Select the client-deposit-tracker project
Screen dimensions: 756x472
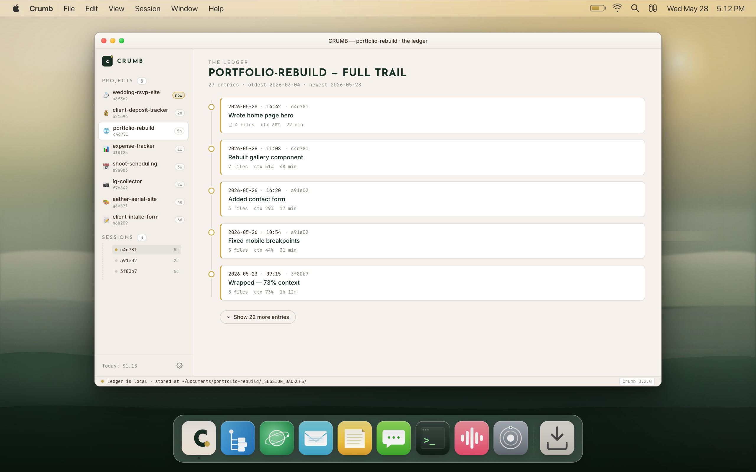pyautogui.click(x=144, y=113)
